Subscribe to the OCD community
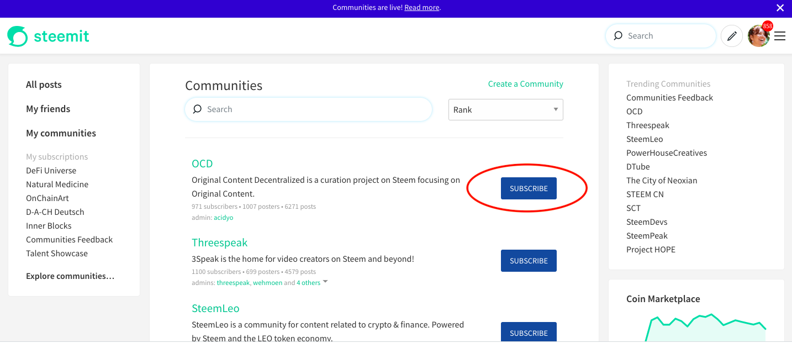This screenshot has width=792, height=343. 529,188
